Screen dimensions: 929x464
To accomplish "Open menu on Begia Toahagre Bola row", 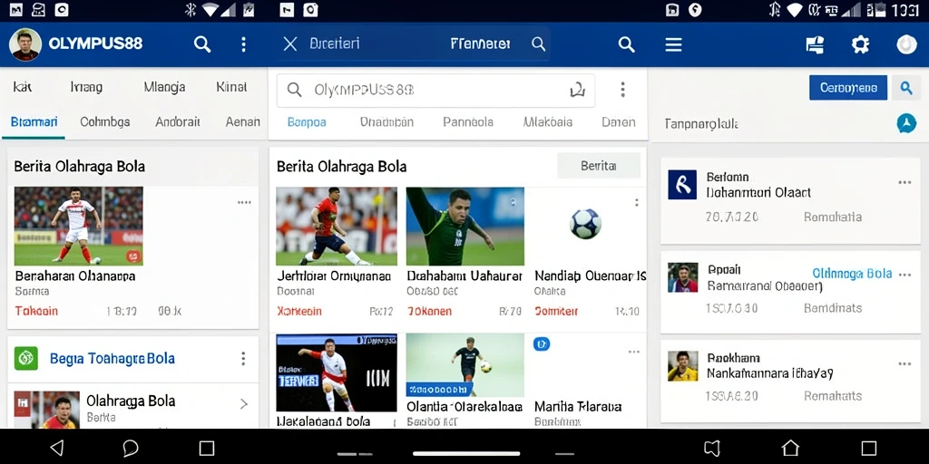I will click(243, 359).
